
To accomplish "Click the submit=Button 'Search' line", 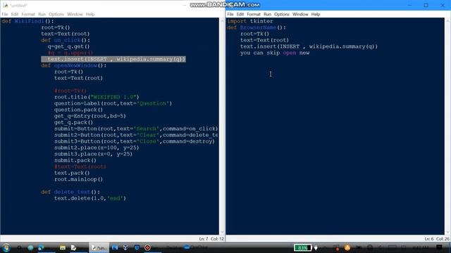I will pyautogui.click(x=136, y=129).
